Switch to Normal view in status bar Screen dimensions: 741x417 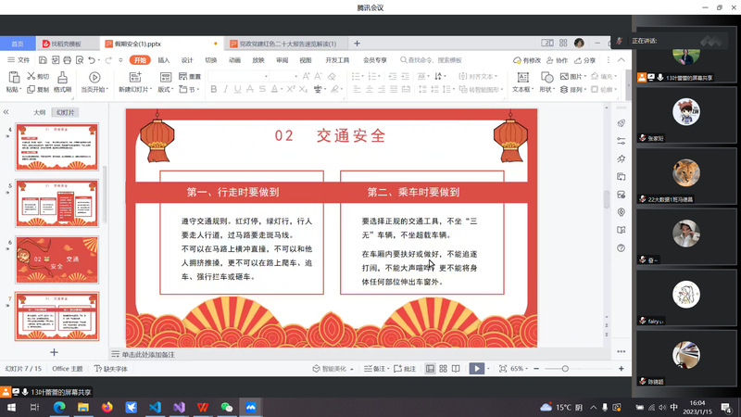430,368
